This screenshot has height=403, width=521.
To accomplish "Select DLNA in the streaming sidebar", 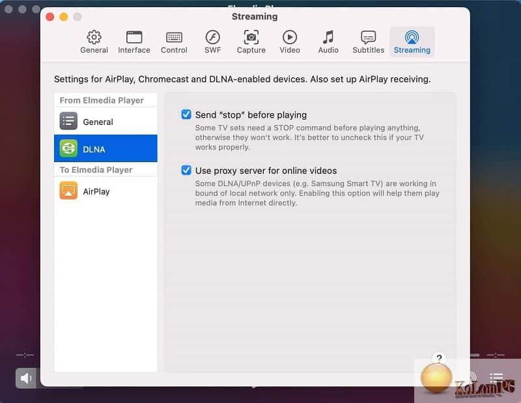I will tap(106, 148).
